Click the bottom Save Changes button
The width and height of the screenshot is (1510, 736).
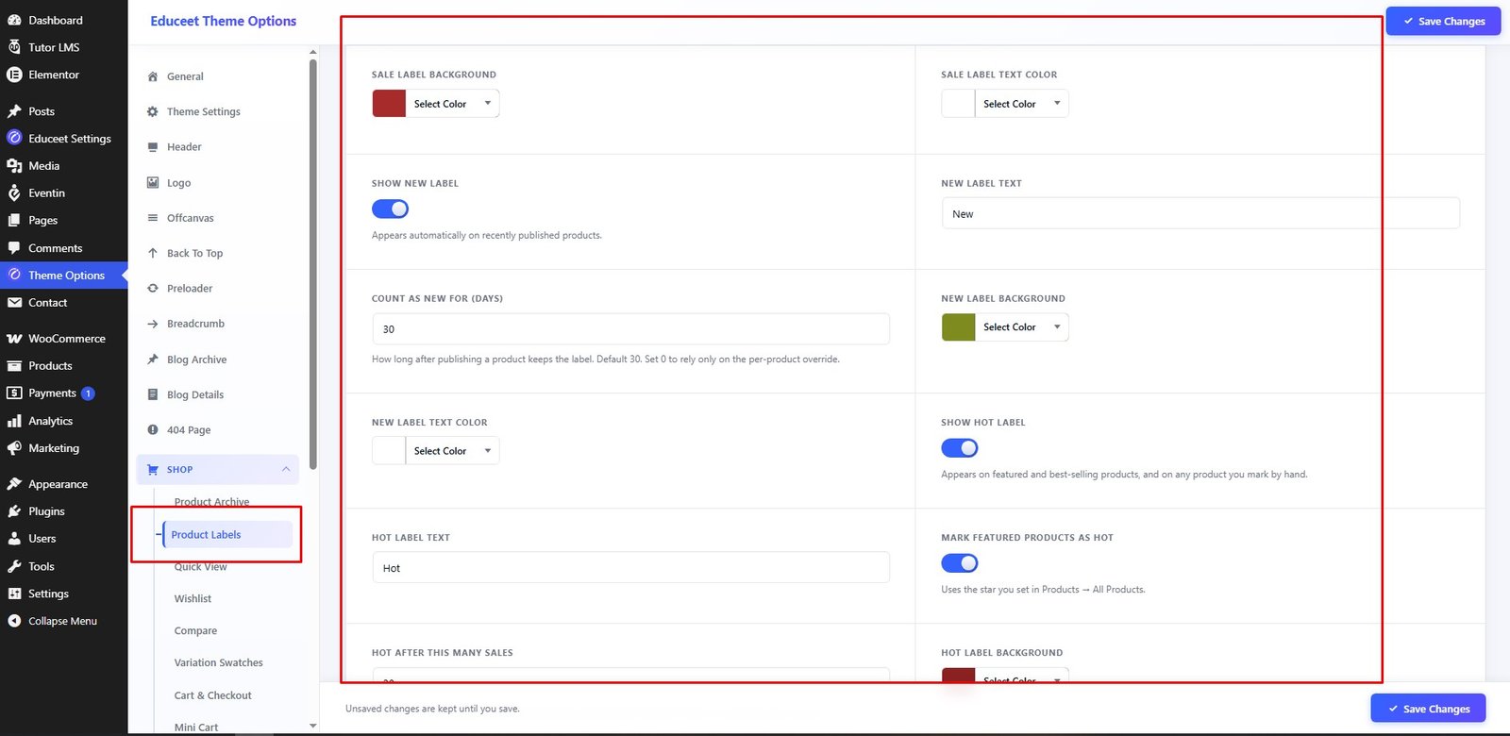pyautogui.click(x=1428, y=709)
